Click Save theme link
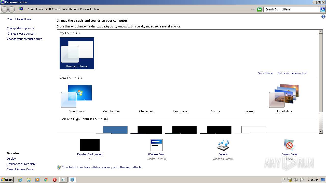Image resolution: width=326 pixels, height=183 pixels. pyautogui.click(x=265, y=73)
